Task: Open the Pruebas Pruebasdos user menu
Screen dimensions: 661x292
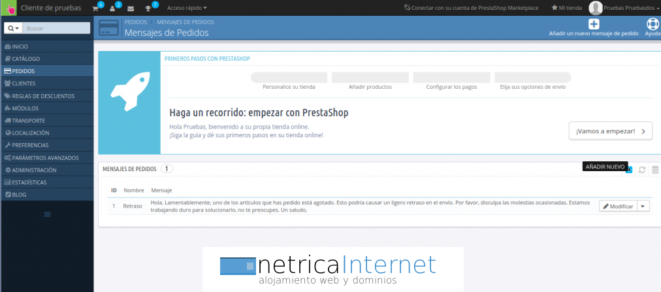Action: click(x=621, y=8)
